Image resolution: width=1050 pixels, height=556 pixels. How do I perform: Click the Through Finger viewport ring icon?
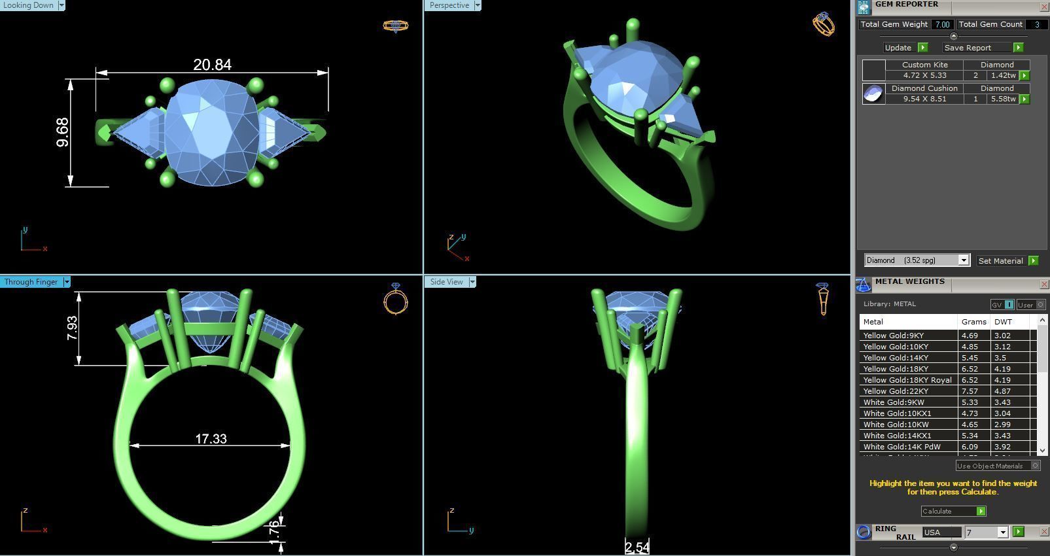[x=396, y=299]
